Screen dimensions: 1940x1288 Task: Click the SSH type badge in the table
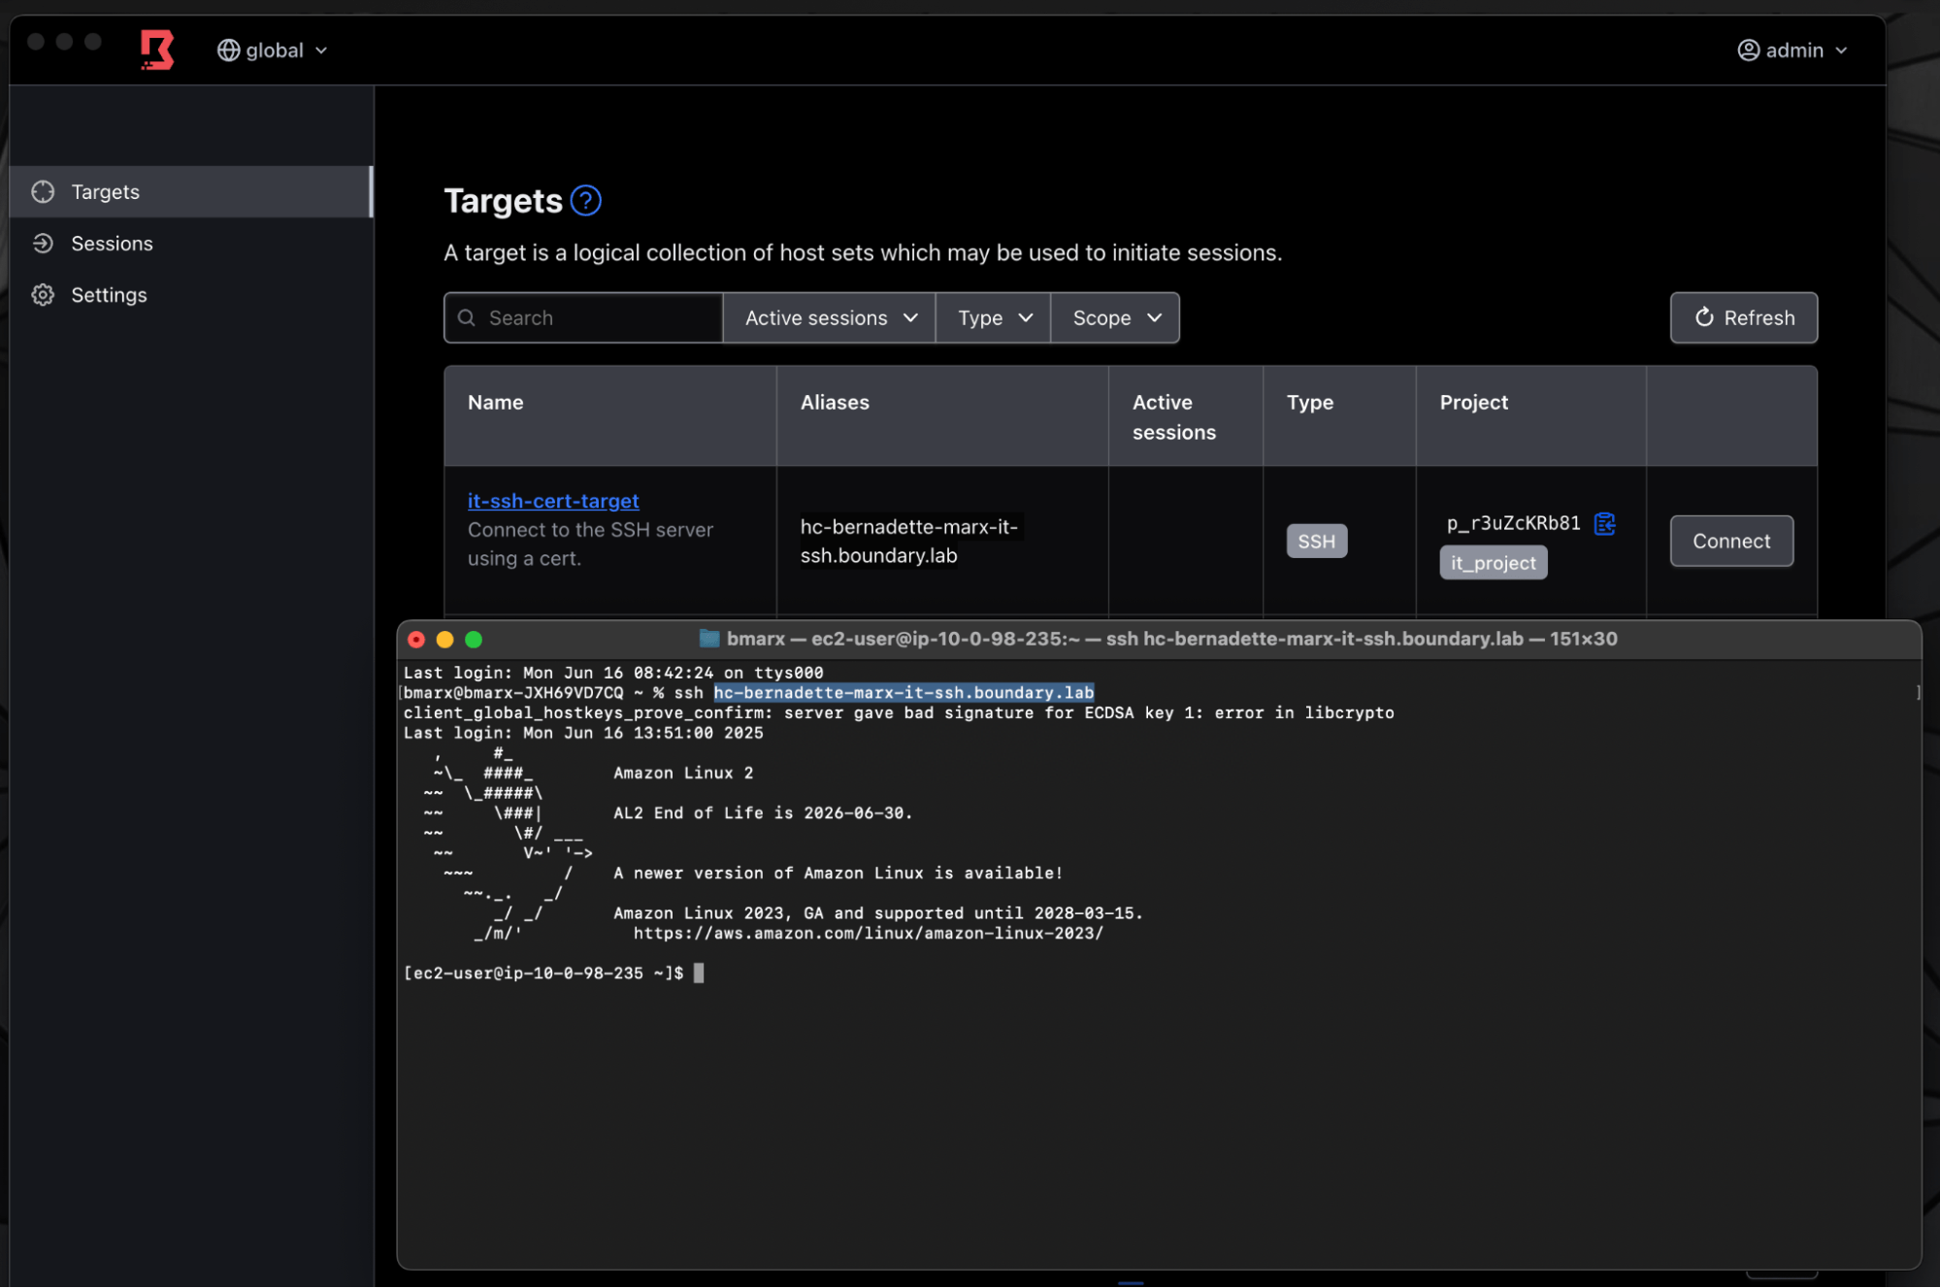click(1316, 541)
